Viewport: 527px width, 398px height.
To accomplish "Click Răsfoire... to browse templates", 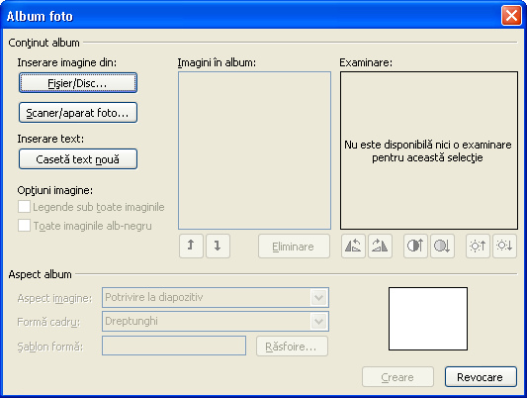I will [292, 347].
